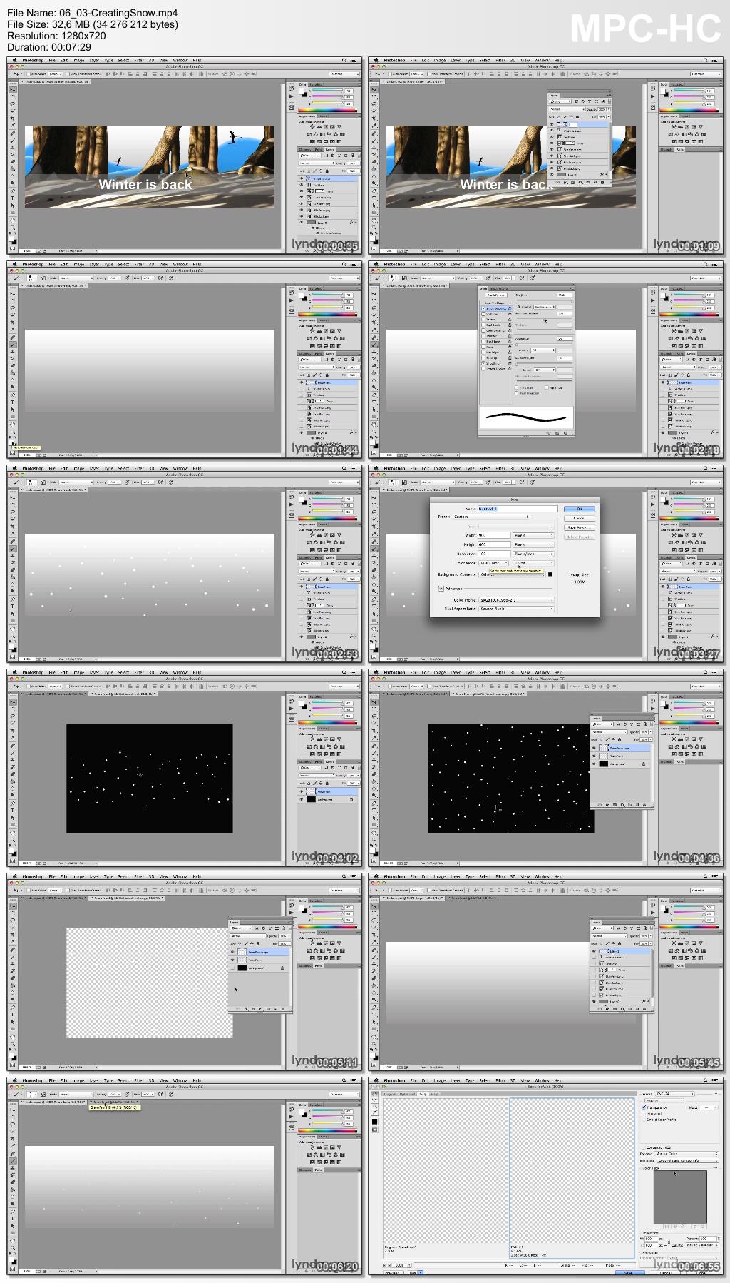Select the Crop tool in the 00:02:53 frame
This screenshot has height=1283, width=730.
click(x=13, y=526)
